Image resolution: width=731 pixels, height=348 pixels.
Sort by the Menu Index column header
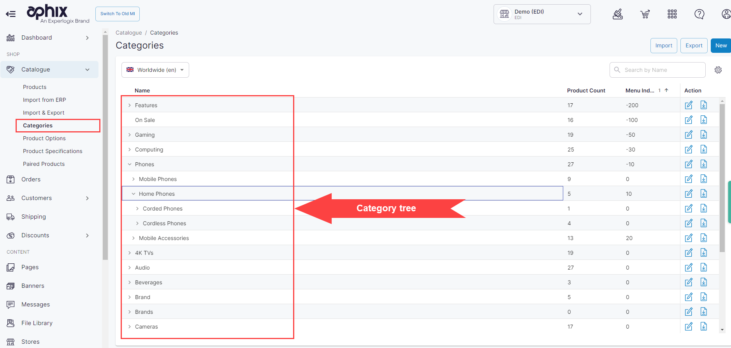[x=640, y=90]
